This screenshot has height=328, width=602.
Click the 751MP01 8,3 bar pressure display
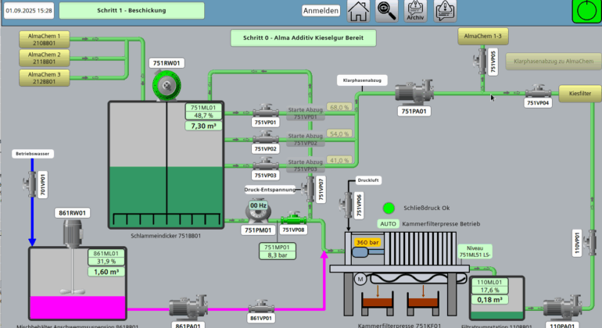[x=278, y=251]
